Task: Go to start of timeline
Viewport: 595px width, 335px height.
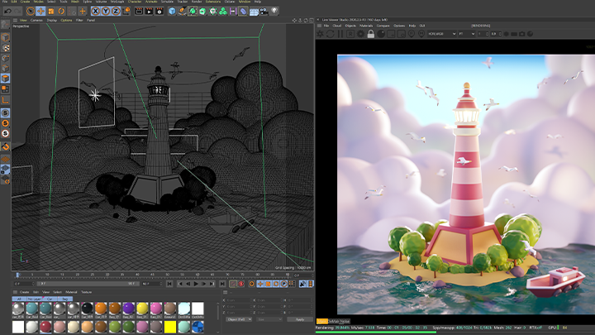Action: click(x=169, y=284)
